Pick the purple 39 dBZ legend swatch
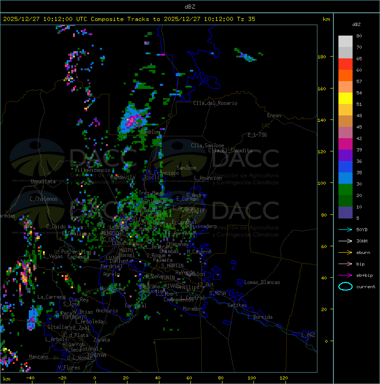This screenshot has height=384, width=380. 345,155
